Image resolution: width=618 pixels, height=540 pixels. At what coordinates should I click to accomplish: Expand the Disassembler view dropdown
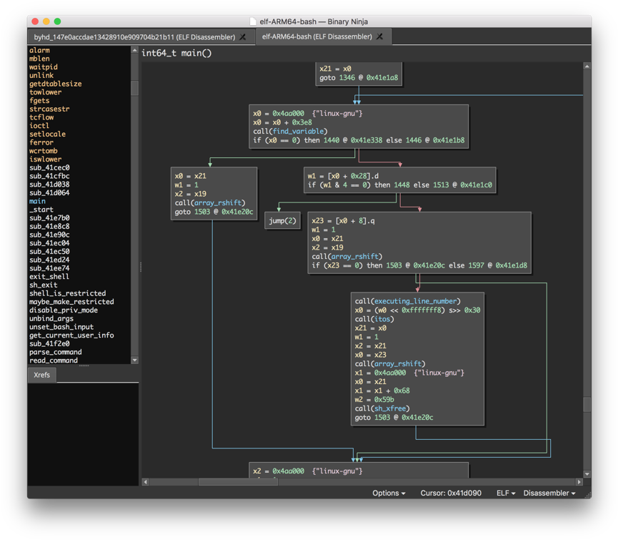(x=549, y=494)
